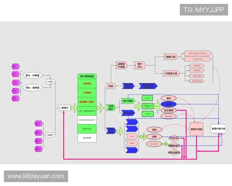Screen dimensions: 232x186
Task: Click the 用户获取渠道 green header
Action: tap(87, 76)
